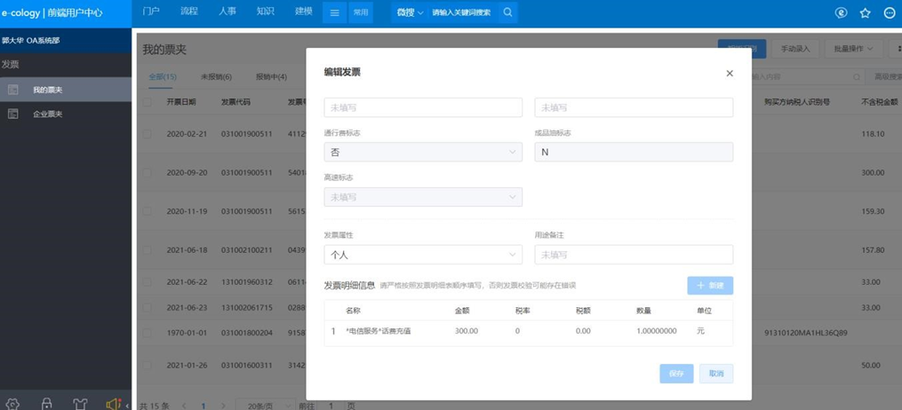
Task: Click the search magnifier icon in top bar
Action: coord(507,12)
